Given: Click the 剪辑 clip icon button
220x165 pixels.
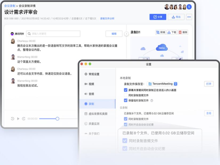Looking at the screenshot, I should pos(161,32).
